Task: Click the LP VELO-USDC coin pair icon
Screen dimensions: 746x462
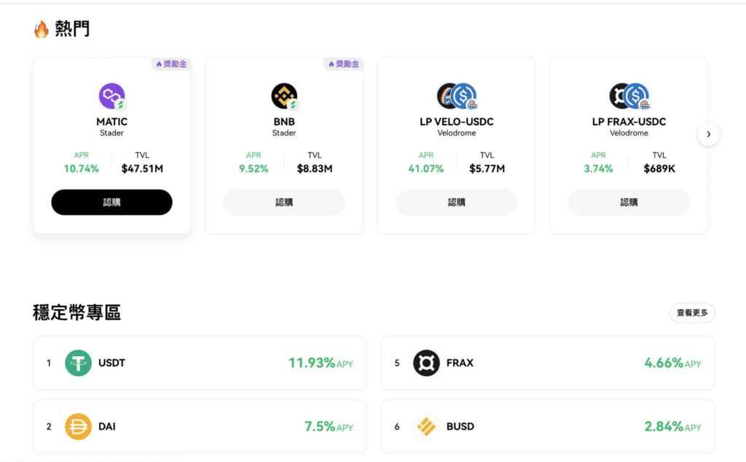Action: [456, 95]
